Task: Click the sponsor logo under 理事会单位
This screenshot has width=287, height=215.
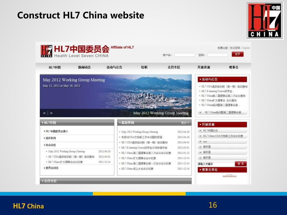Action: (x=230, y=176)
